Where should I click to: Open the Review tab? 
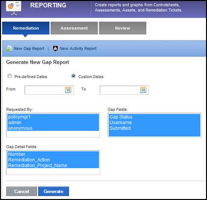tap(123, 28)
